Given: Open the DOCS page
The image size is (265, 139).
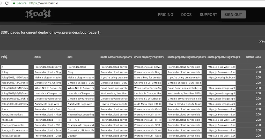Looking at the screenshot, I should click(186, 15).
